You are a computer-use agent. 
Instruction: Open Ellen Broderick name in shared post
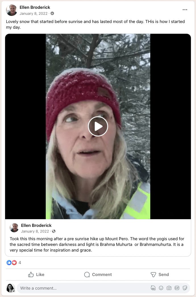coord(36,225)
